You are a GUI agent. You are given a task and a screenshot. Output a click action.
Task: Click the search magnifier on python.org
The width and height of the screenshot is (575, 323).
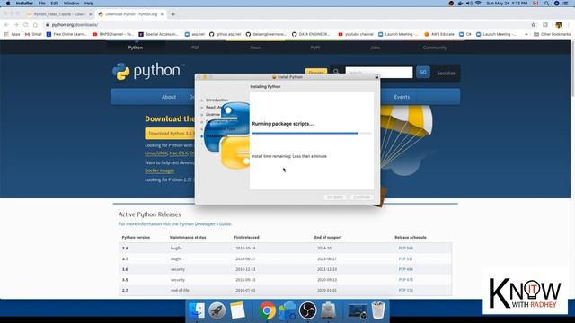coord(336,72)
